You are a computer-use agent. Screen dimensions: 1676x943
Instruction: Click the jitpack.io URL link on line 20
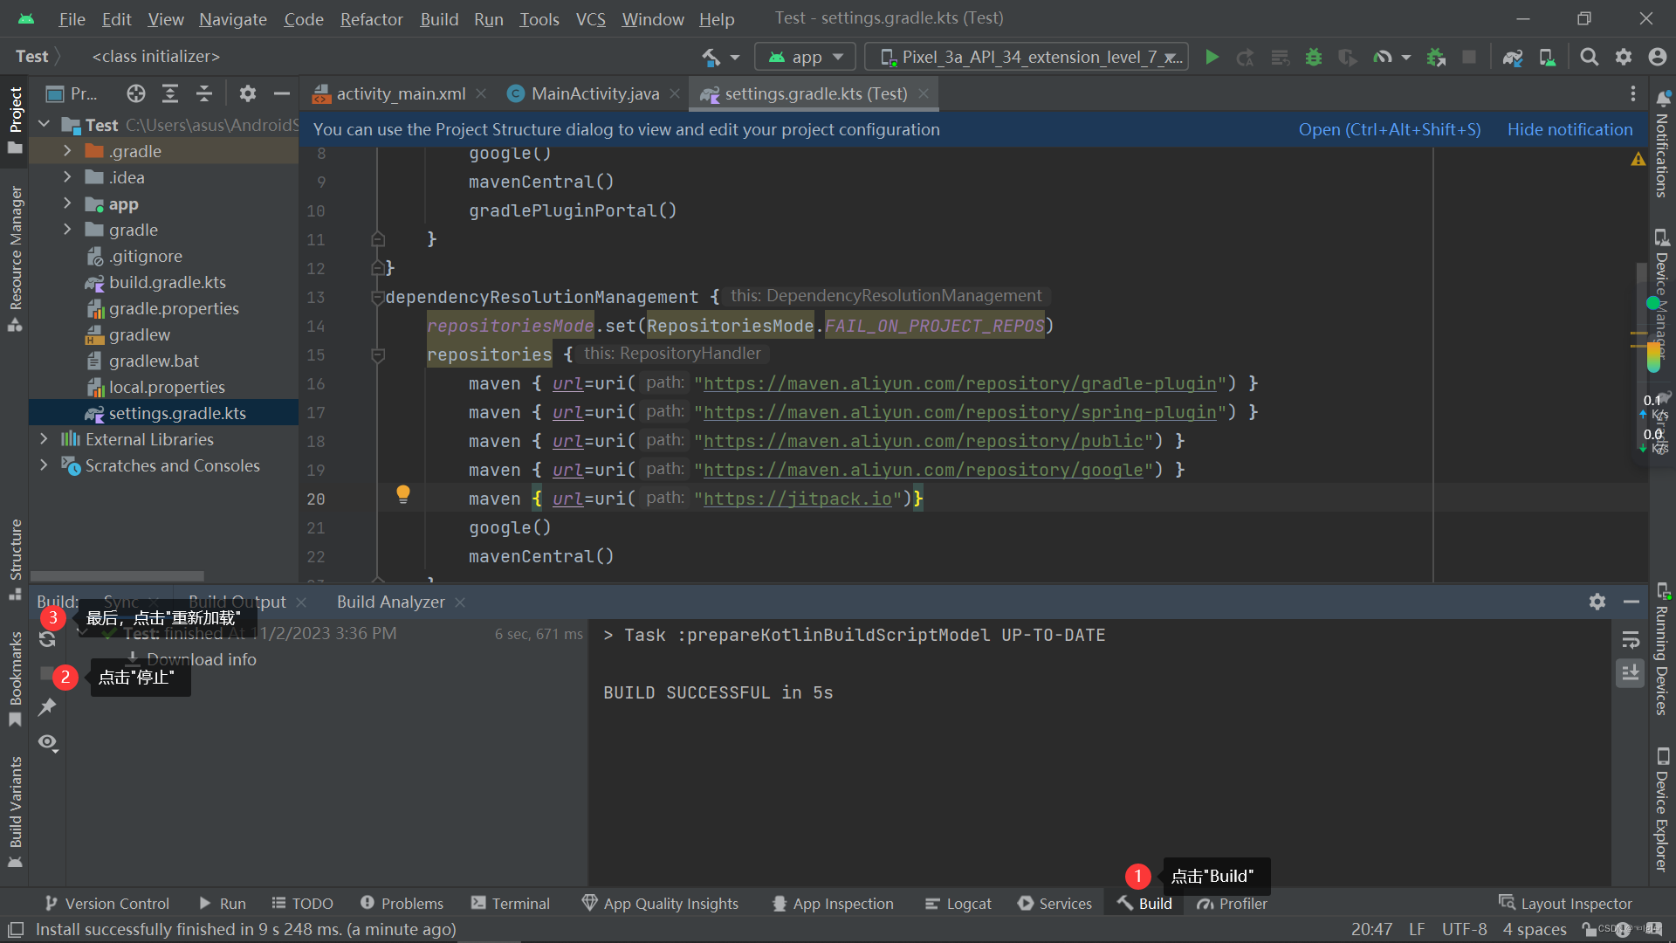pyautogui.click(x=798, y=499)
